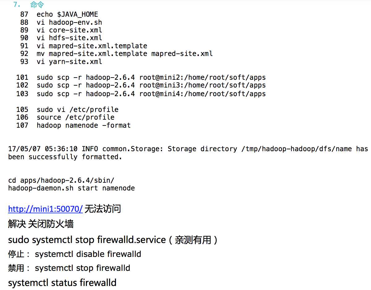Screen dimensions: 371x290
Task: Click the 'hadoop namenode -format' line
Action: click(x=84, y=126)
